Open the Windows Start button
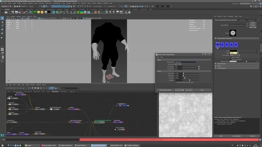The height and width of the screenshot is (147, 262). tap(2, 145)
